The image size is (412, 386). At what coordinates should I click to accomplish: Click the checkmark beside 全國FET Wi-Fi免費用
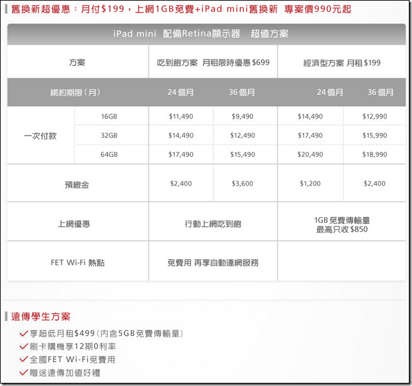click(24, 359)
